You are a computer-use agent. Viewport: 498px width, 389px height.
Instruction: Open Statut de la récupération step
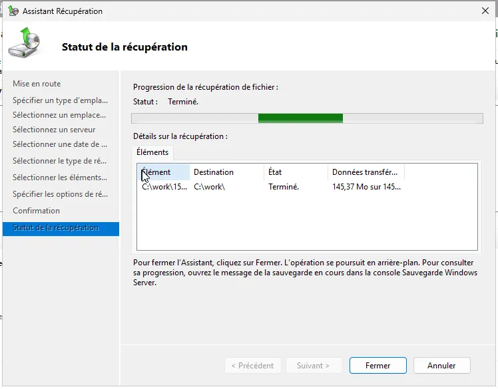point(55,228)
